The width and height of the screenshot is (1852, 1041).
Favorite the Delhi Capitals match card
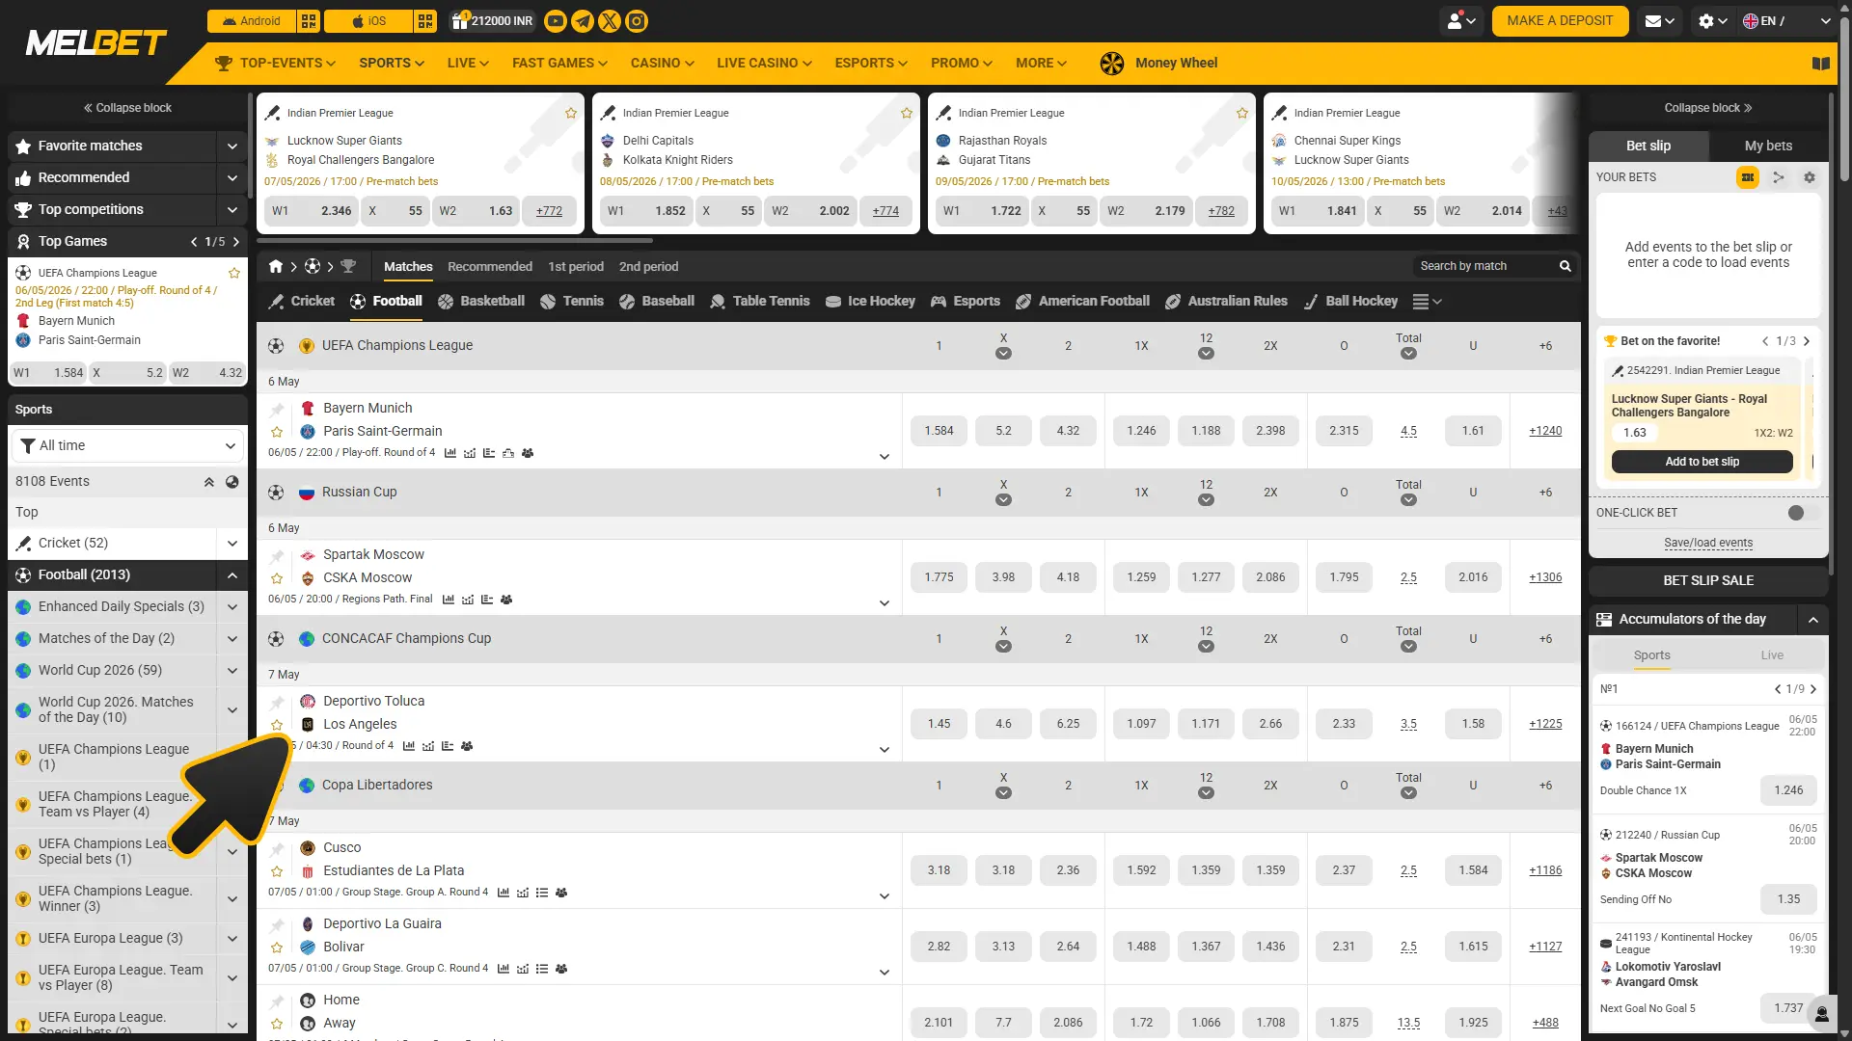pos(907,114)
